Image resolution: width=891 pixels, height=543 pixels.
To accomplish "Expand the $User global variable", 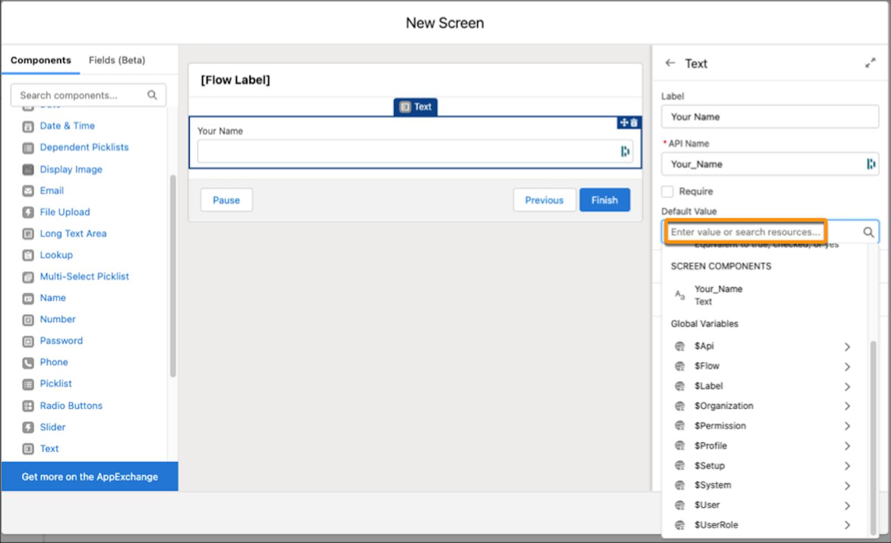I will (848, 505).
